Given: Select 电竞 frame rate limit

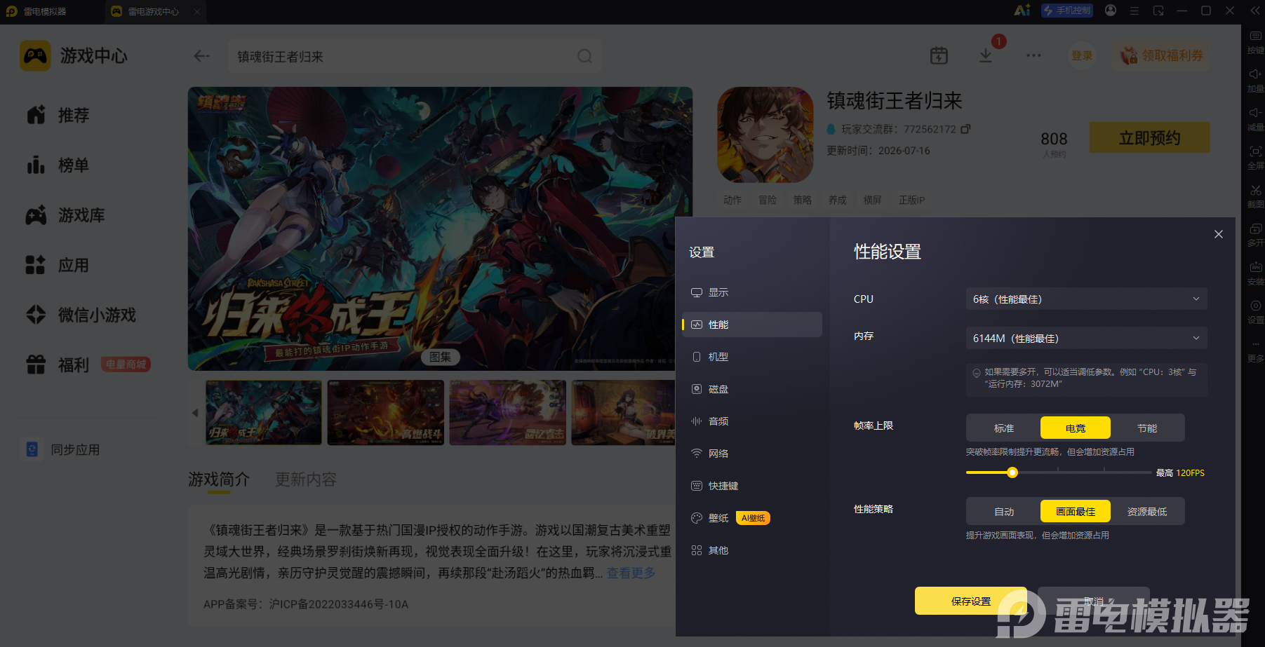Looking at the screenshot, I should coord(1076,428).
